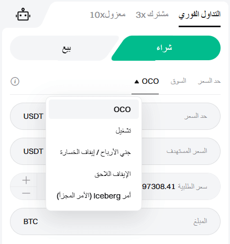
Task: Choose OCO from the dropdown list
Action: click(x=94, y=109)
